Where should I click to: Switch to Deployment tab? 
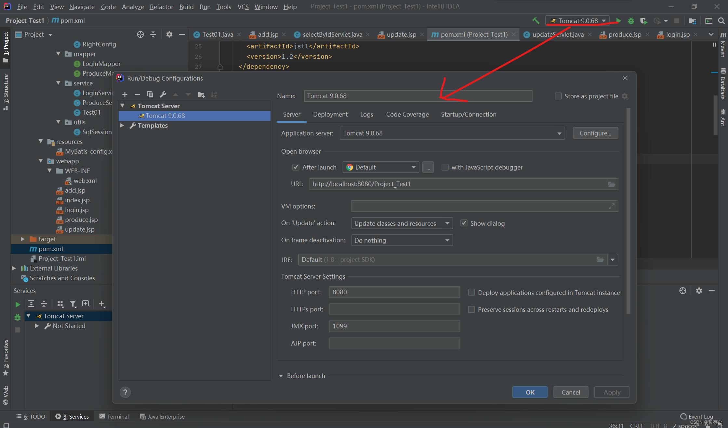330,114
